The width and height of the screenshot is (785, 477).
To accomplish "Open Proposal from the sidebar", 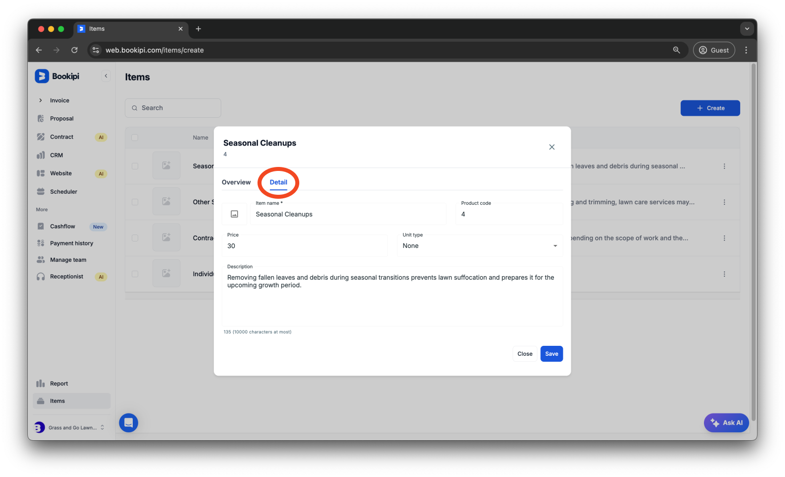I will tap(62, 119).
